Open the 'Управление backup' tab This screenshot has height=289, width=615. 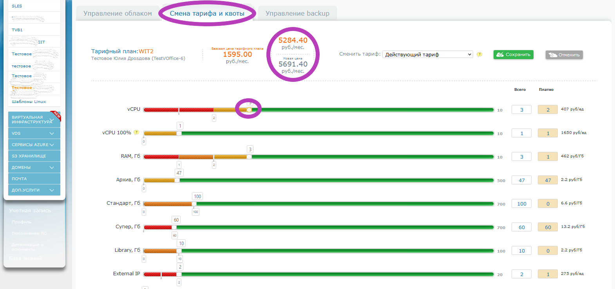point(297,13)
